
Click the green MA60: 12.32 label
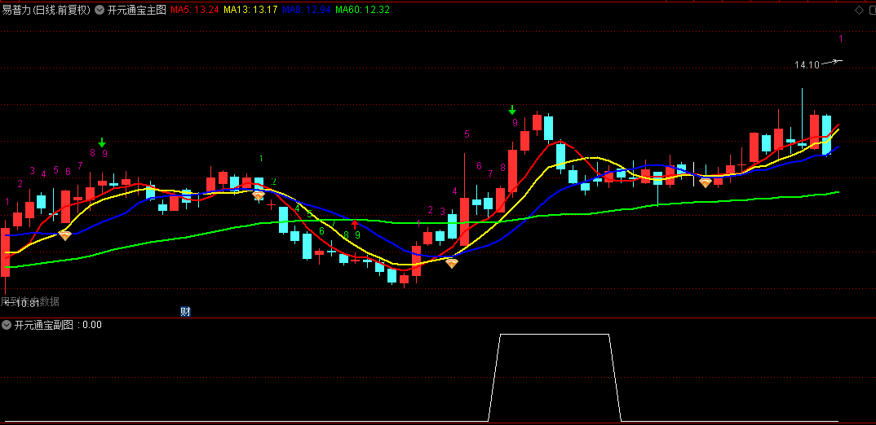point(363,10)
